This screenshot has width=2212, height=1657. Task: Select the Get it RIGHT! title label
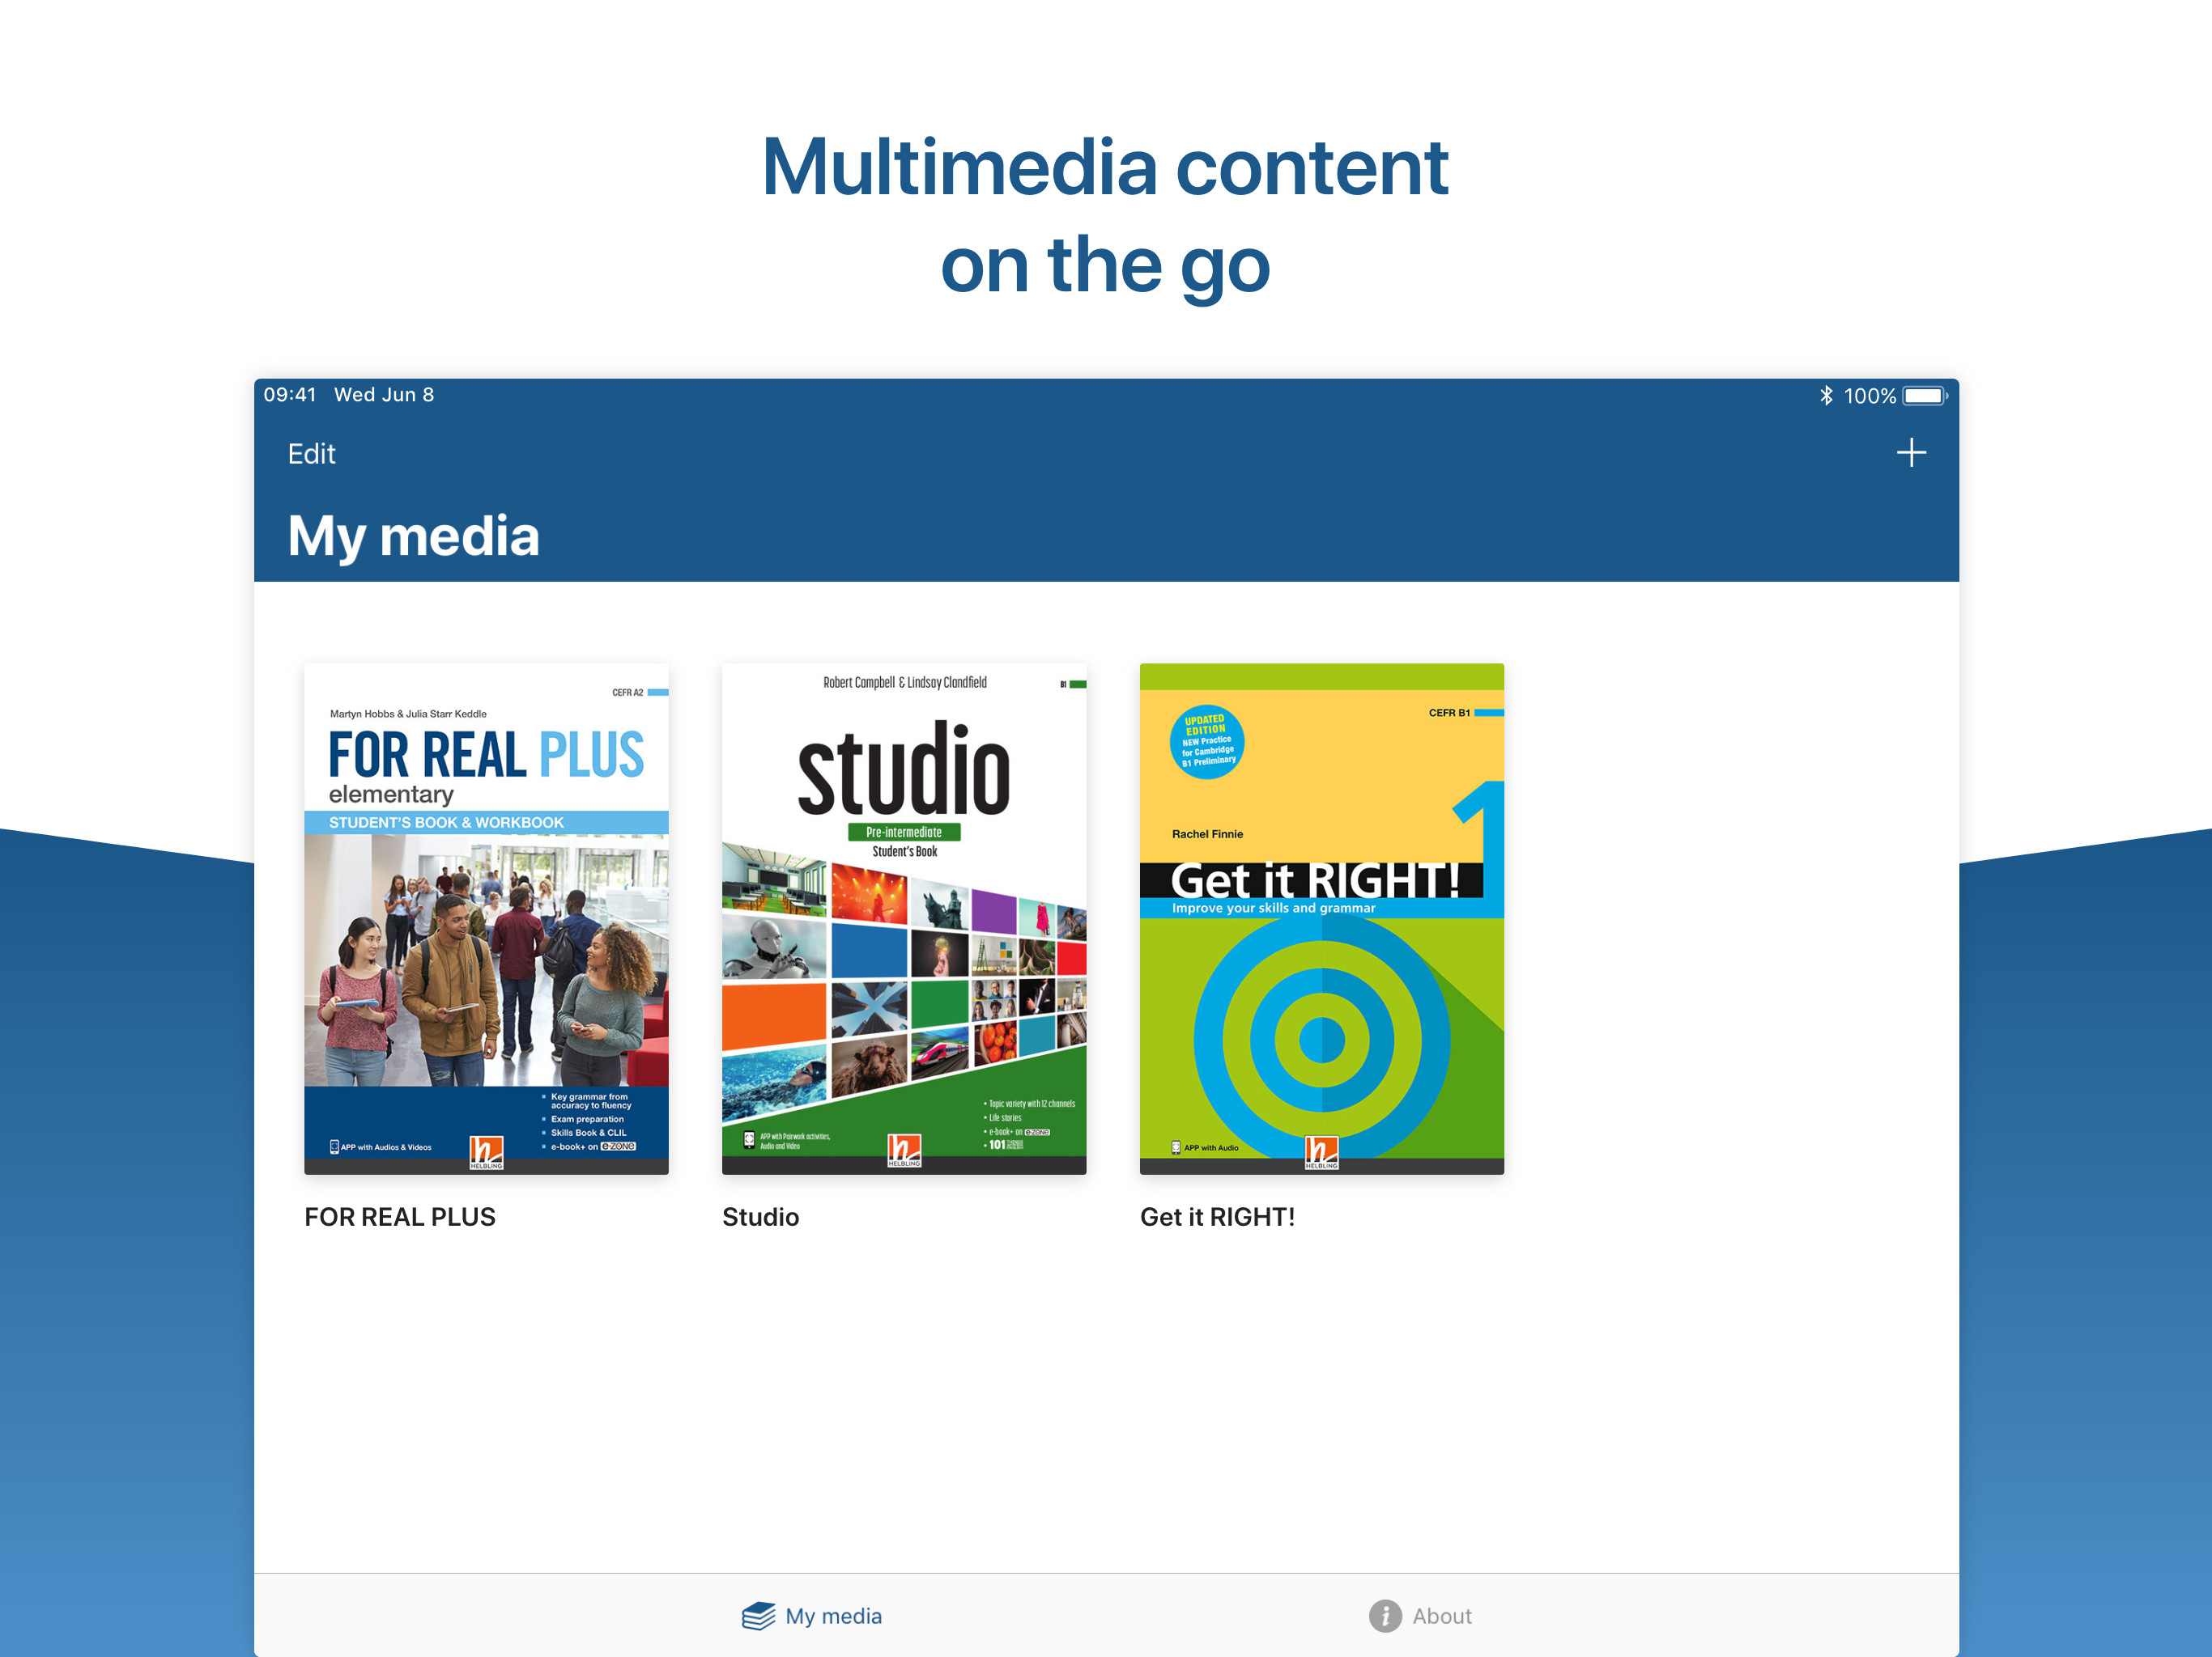click(1217, 1216)
